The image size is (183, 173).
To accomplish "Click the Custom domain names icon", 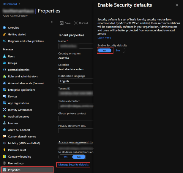I will click(4, 137).
